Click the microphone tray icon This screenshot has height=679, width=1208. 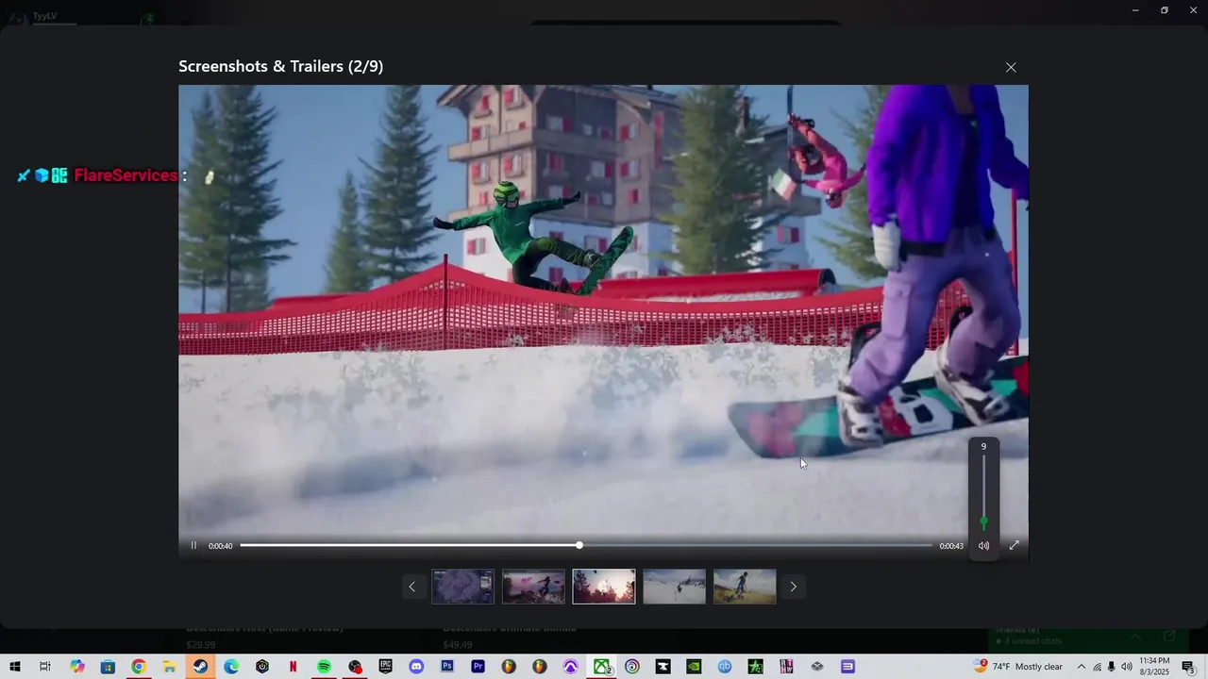[x=1111, y=667]
